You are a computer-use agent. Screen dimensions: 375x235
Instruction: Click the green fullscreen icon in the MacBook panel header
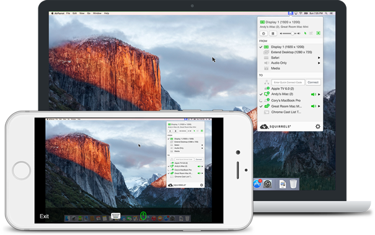click(x=319, y=33)
